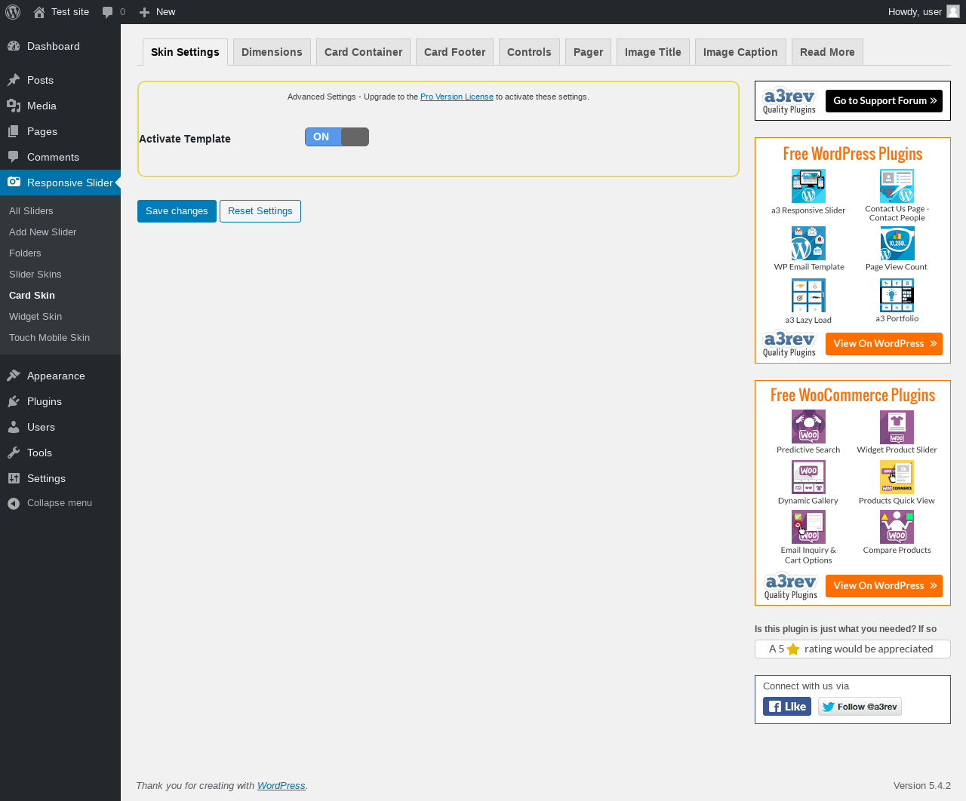This screenshot has height=801, width=966.
Task: Switch to the Dimensions tab
Action: [x=272, y=52]
